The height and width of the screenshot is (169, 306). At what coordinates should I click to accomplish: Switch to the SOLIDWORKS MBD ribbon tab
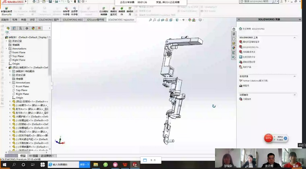(x=73, y=19)
